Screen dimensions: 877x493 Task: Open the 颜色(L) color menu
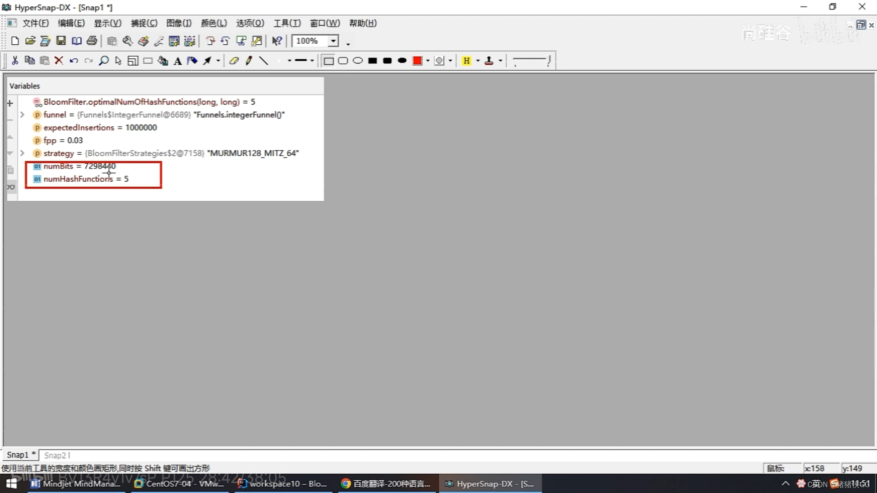[x=214, y=23]
